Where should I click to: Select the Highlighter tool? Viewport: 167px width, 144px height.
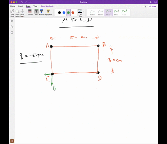(48, 12)
